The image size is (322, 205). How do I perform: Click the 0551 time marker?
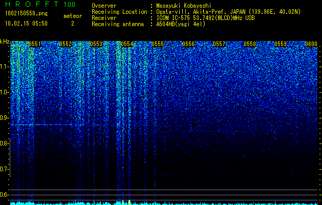[x=35, y=44]
